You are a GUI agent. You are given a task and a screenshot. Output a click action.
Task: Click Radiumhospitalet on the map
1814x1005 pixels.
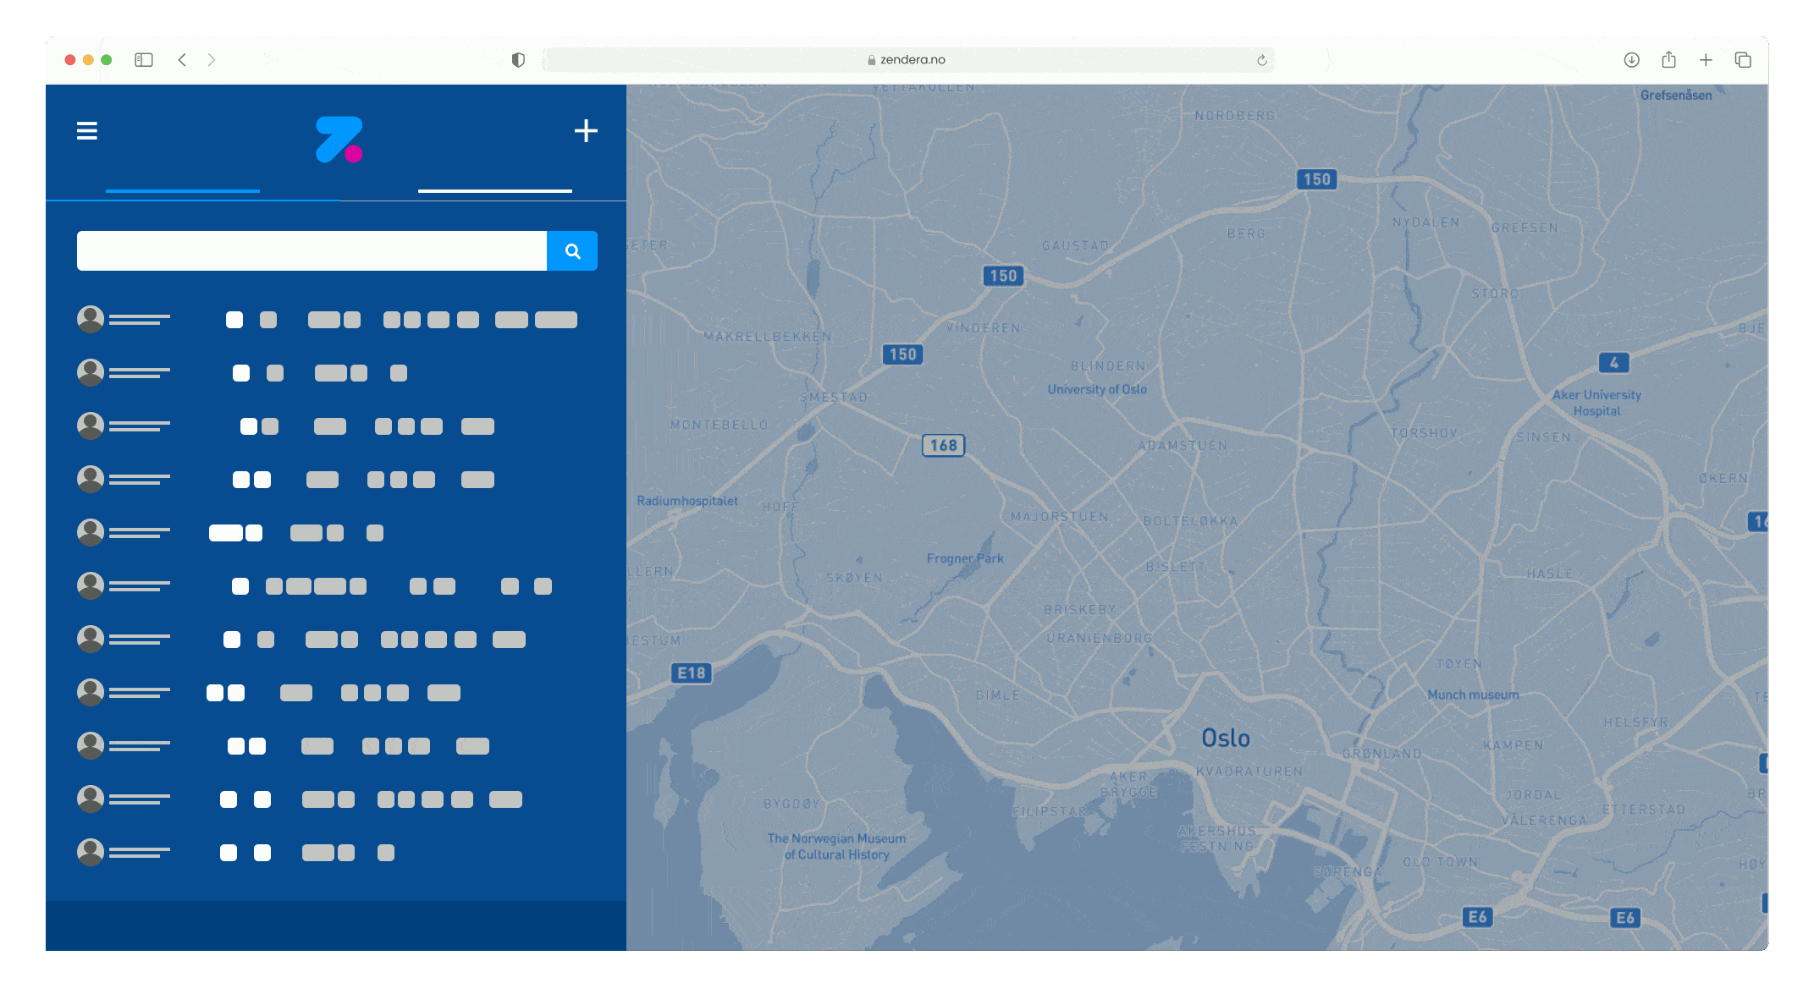click(687, 501)
